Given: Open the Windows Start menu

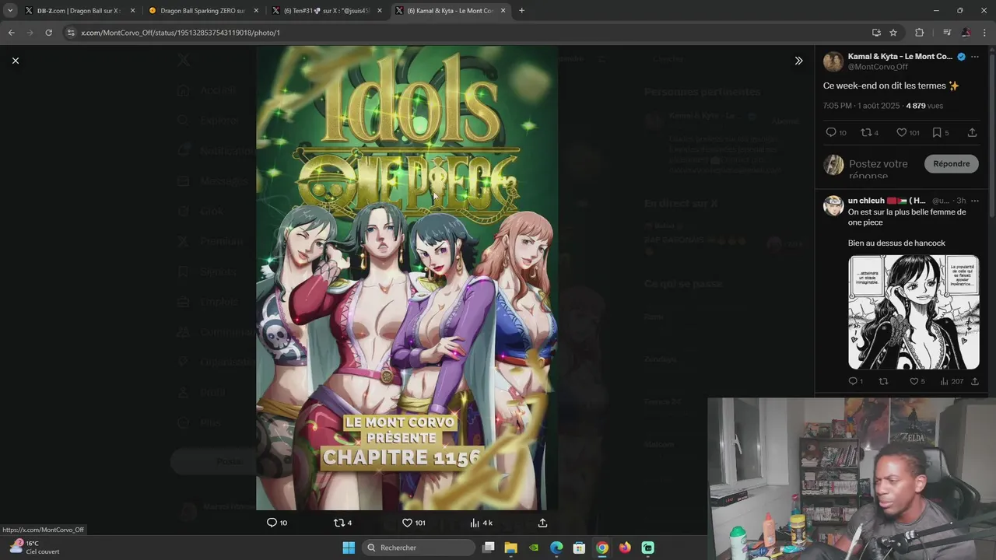Looking at the screenshot, I should coord(349,548).
